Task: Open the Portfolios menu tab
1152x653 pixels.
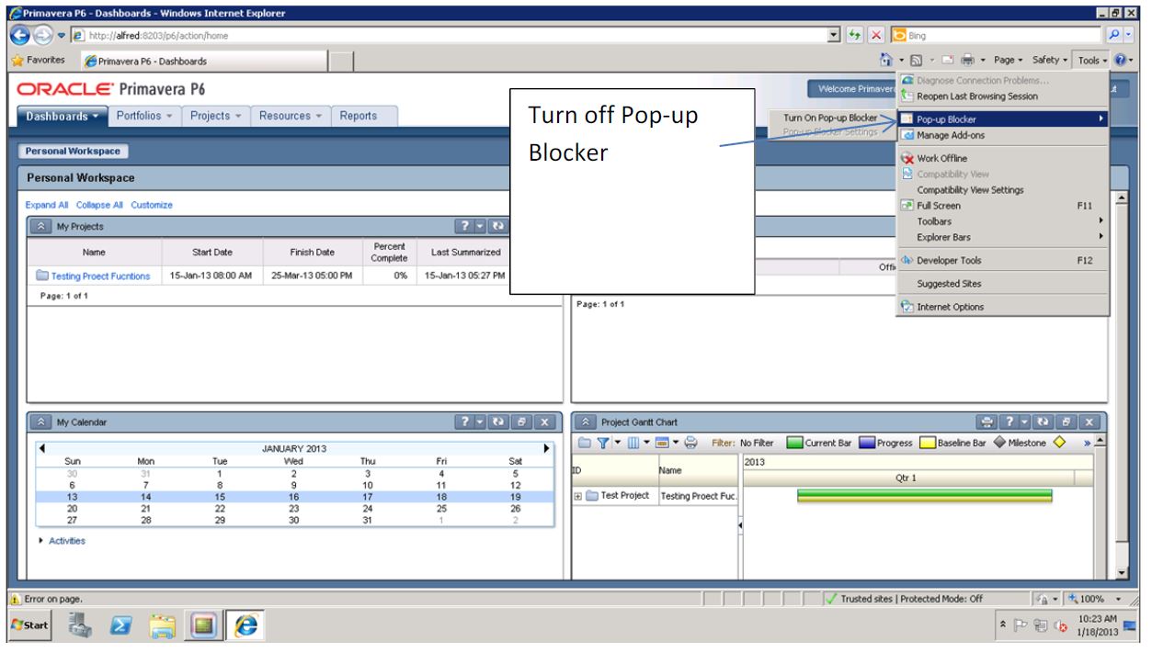Action: point(146,116)
